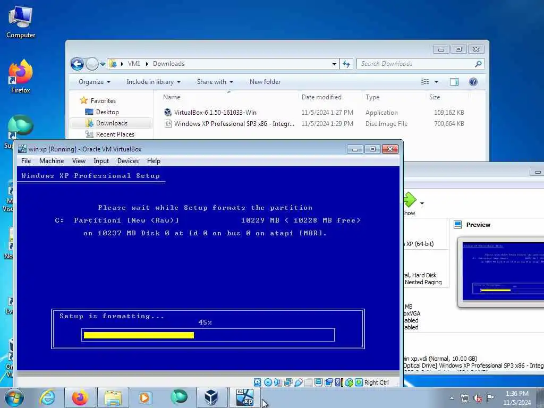544x408 pixels.
Task: Open the Input menu in the VM window
Action: tap(101, 161)
